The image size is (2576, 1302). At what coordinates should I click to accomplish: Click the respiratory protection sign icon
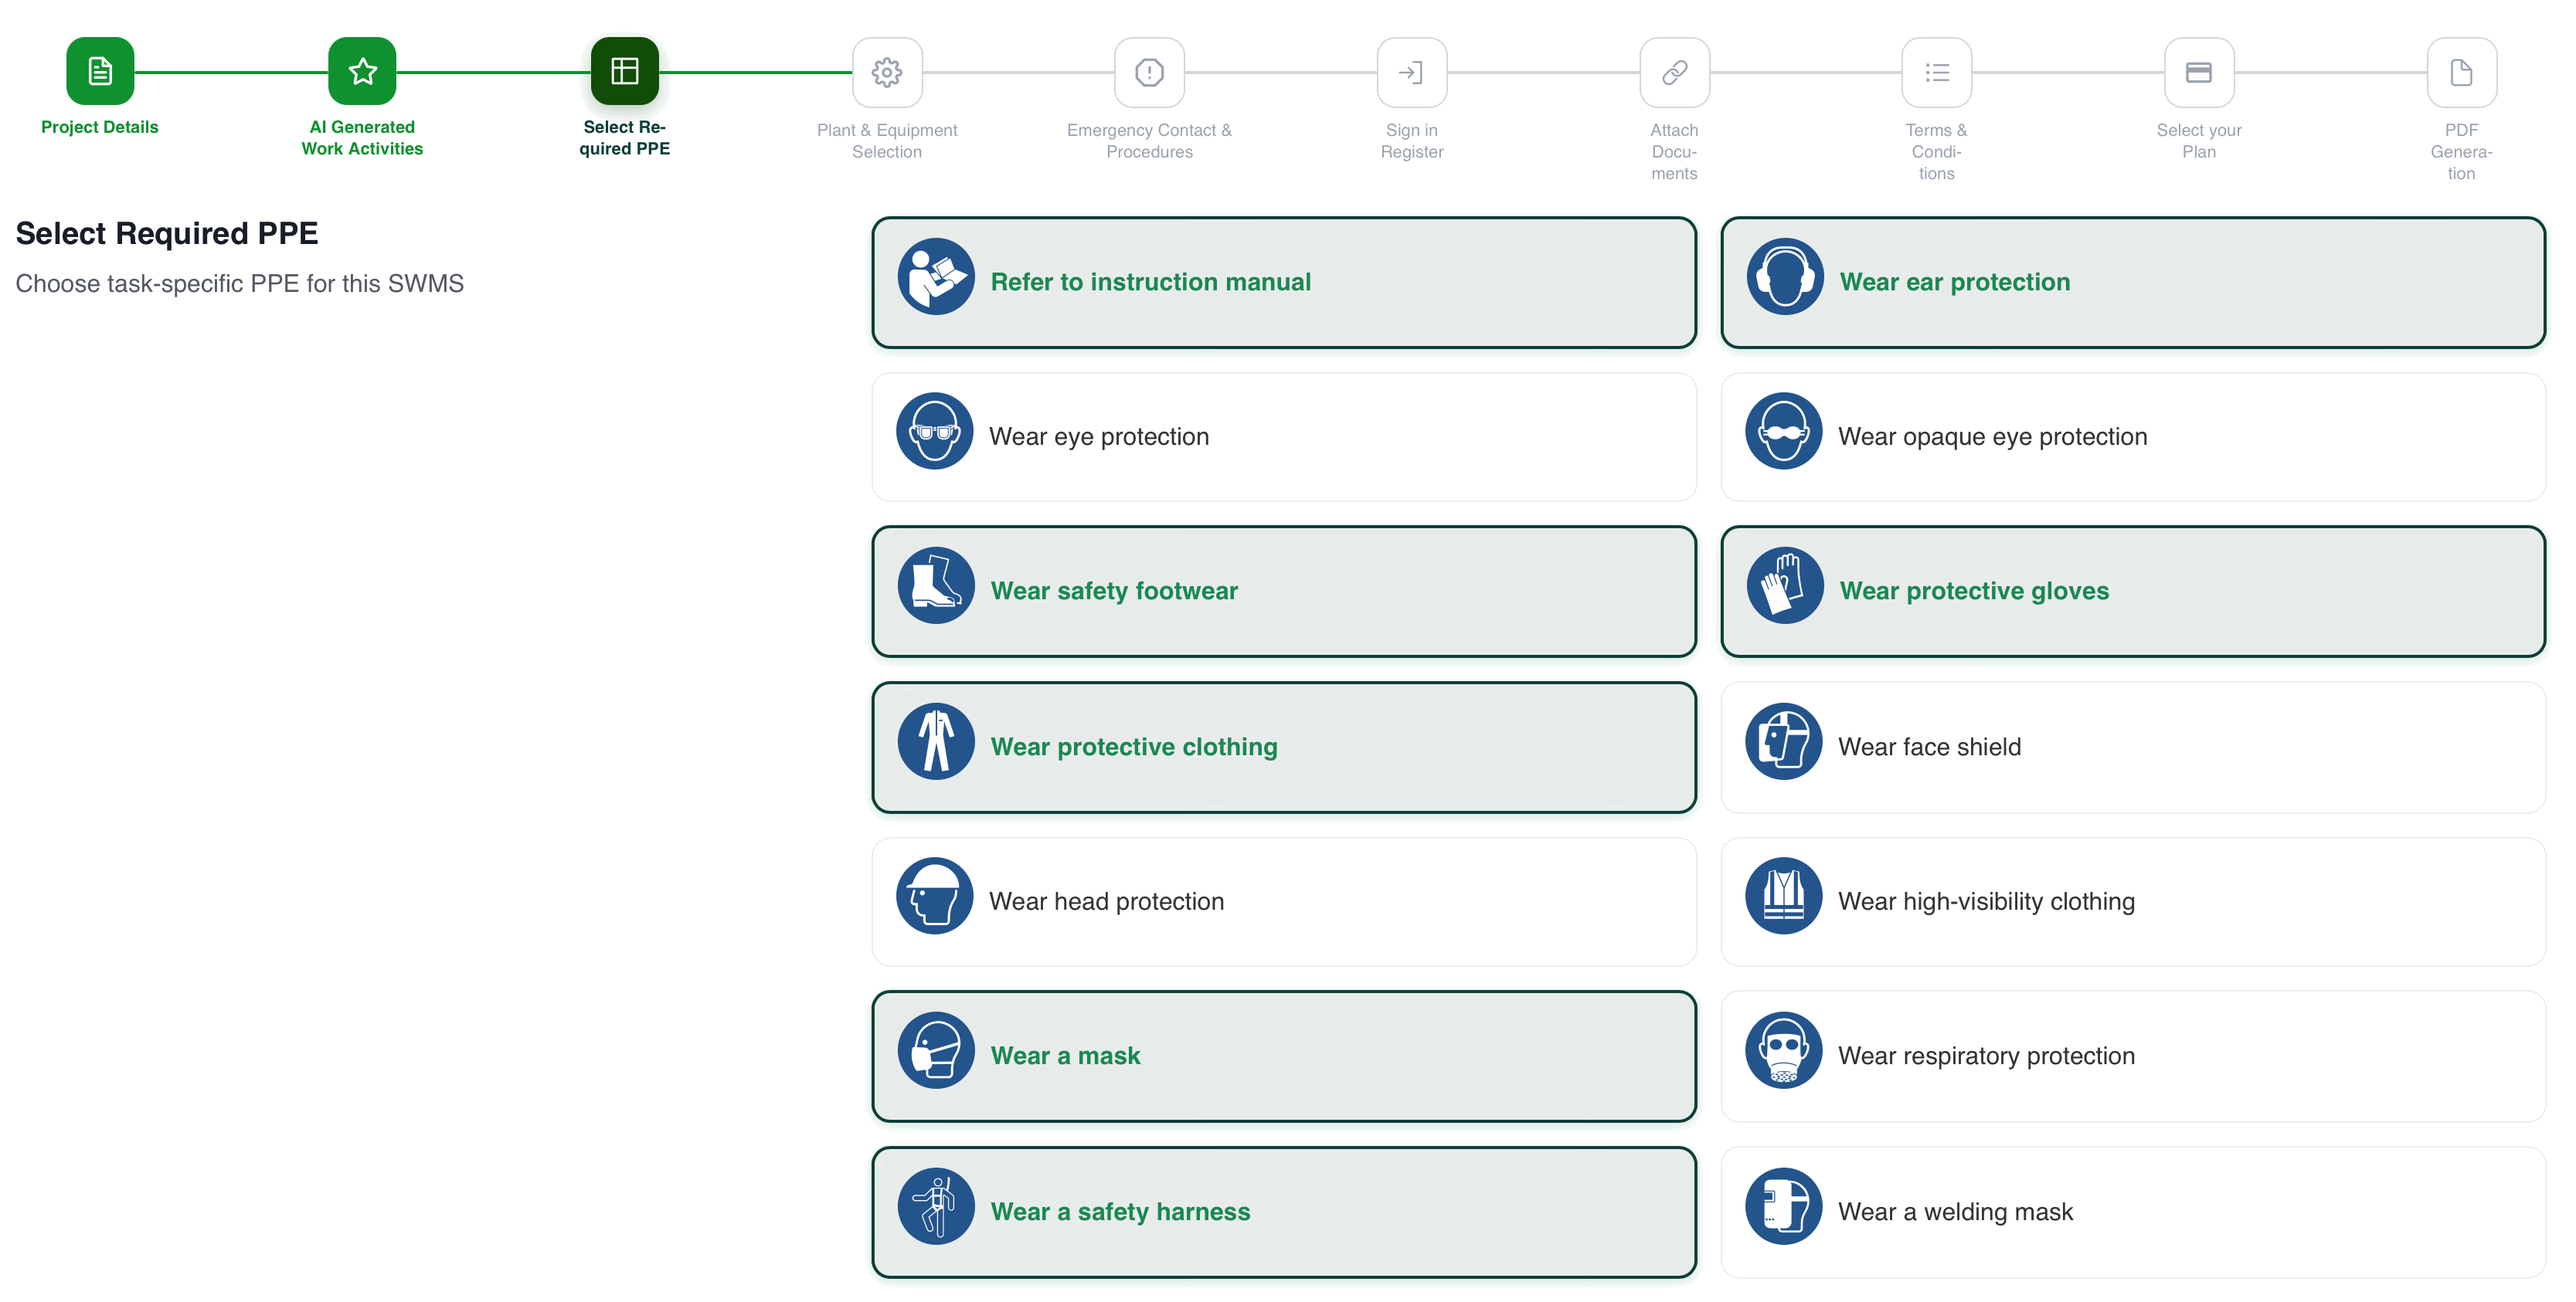1784,1050
